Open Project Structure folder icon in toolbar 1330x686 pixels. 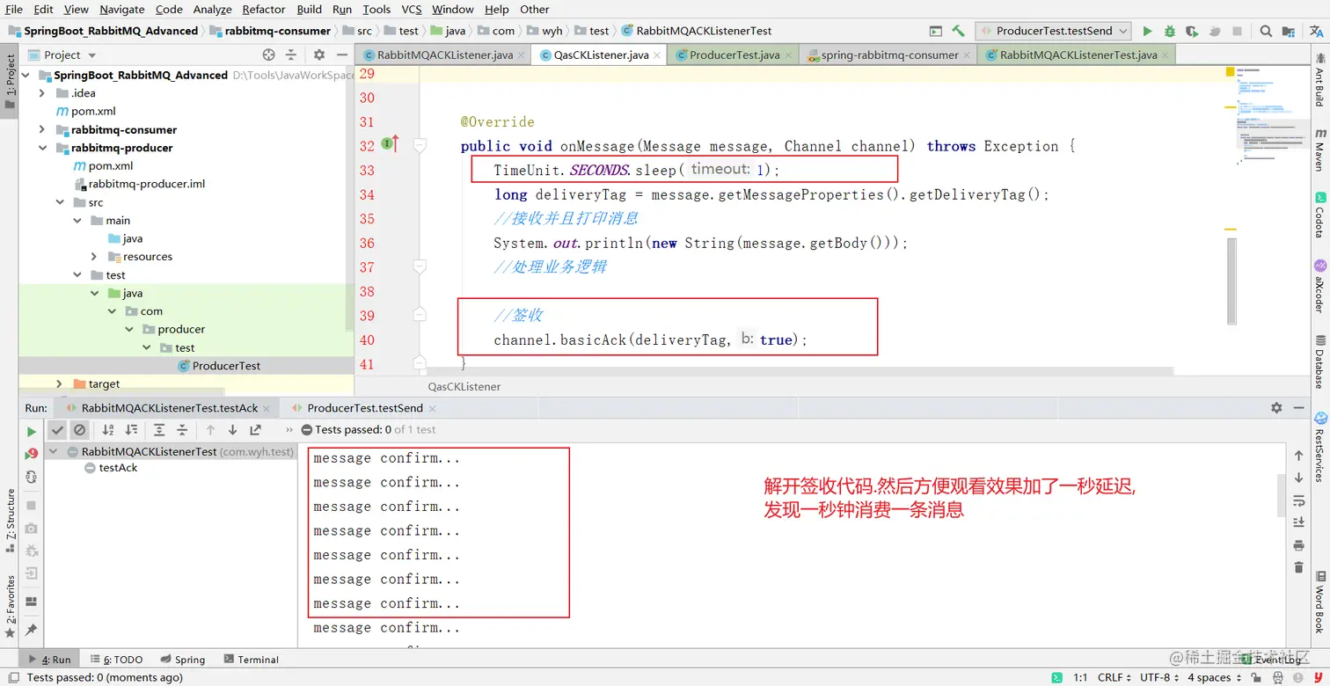pyautogui.click(x=1288, y=31)
